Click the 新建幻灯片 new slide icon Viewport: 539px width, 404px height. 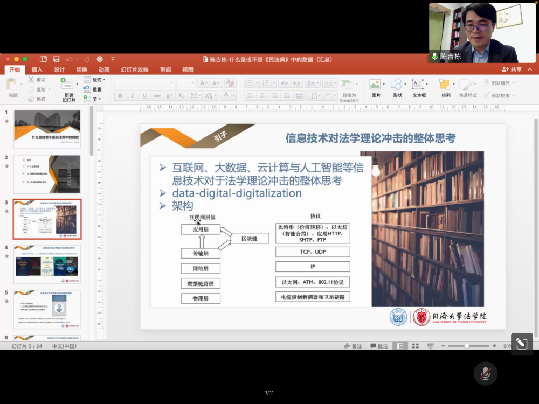click(68, 85)
